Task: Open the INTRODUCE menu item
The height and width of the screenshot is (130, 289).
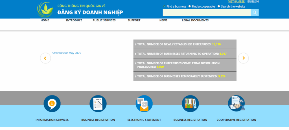Action: pos(74,20)
